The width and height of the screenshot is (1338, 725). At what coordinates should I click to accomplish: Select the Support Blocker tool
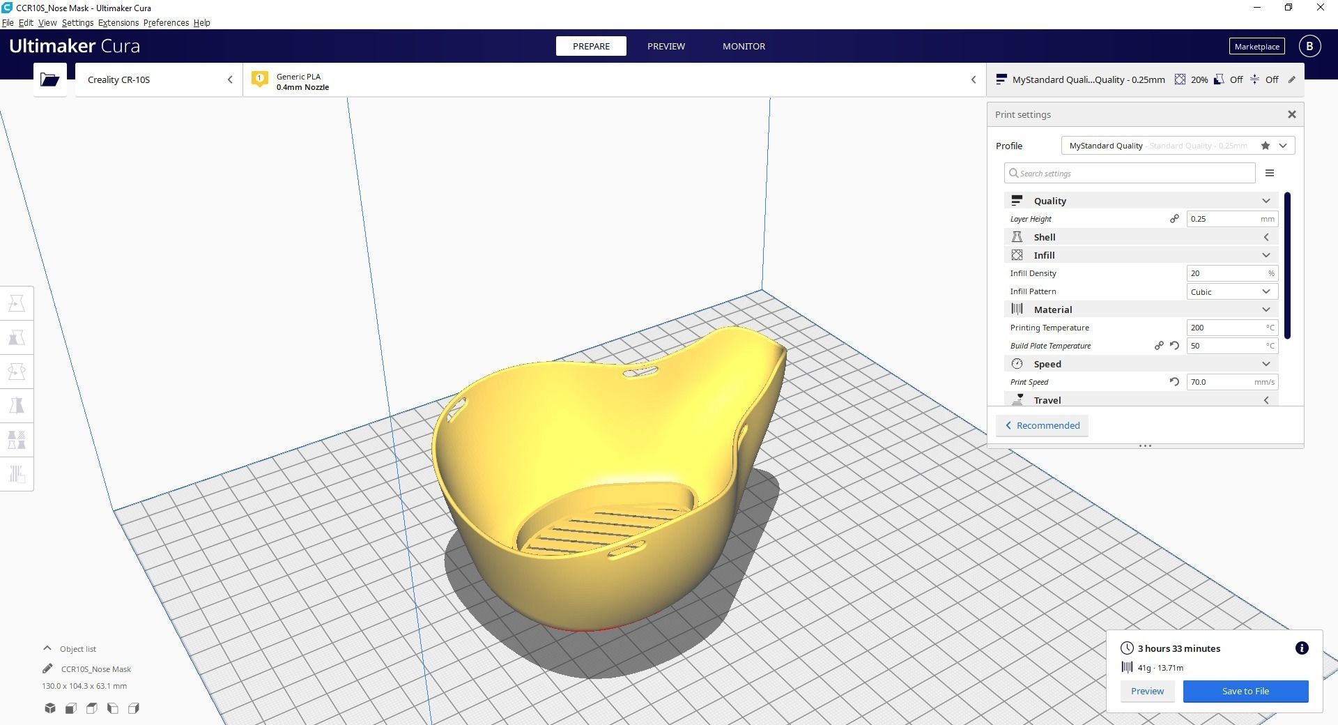point(17,474)
